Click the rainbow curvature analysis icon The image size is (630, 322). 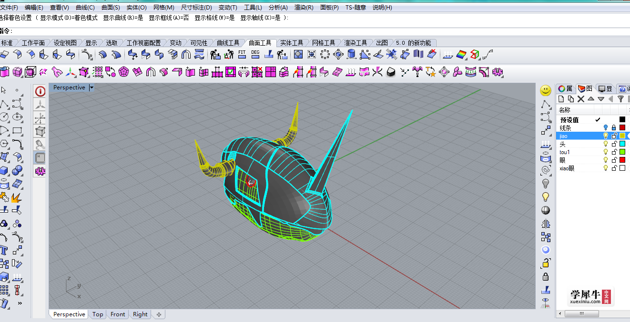click(461, 54)
